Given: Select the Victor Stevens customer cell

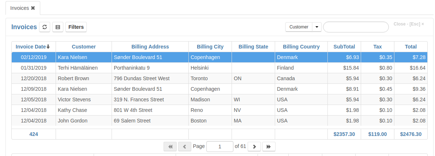Looking at the screenshot, I should [x=84, y=99].
